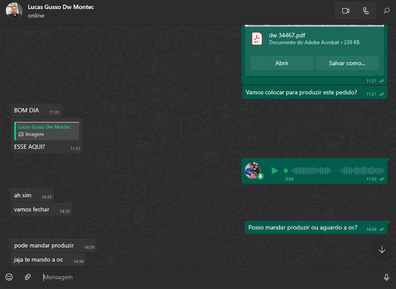Select the "Posso mandar produzir" sent message
This screenshot has height=289, width=396.
click(x=302, y=228)
